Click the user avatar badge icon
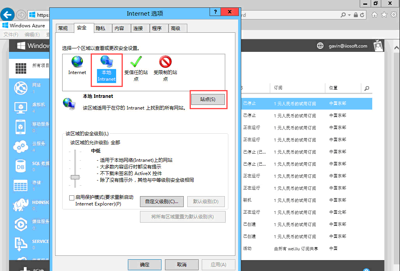 tap(378, 46)
